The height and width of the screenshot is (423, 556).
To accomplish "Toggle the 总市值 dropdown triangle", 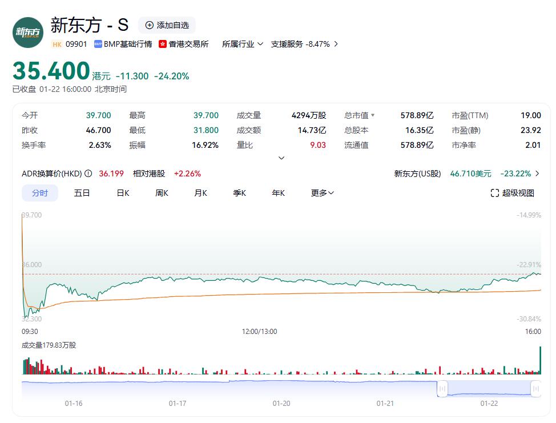I will (x=373, y=115).
